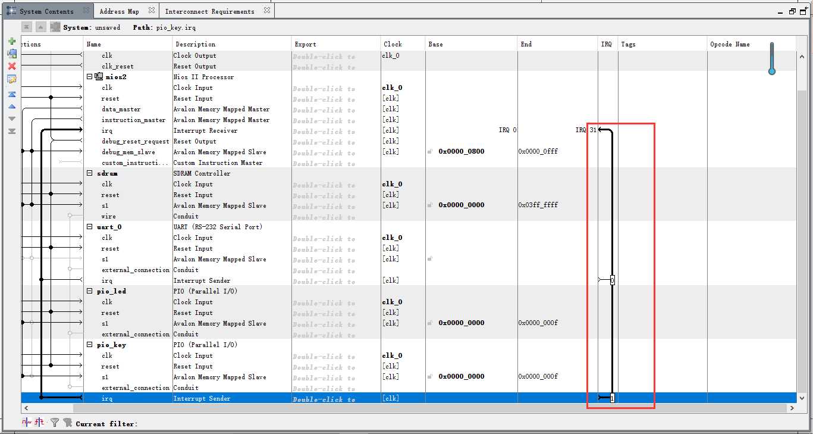
Task: Collapse the uart_0 component tree
Action: [90, 227]
